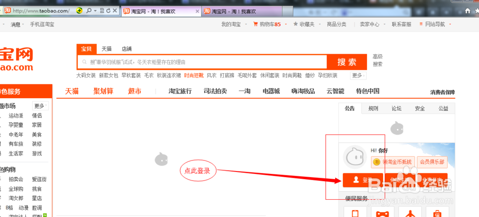Viewport: 479px width, 217px height.
Task: Open the shopping cart 购物车 icon
Action: [256, 24]
